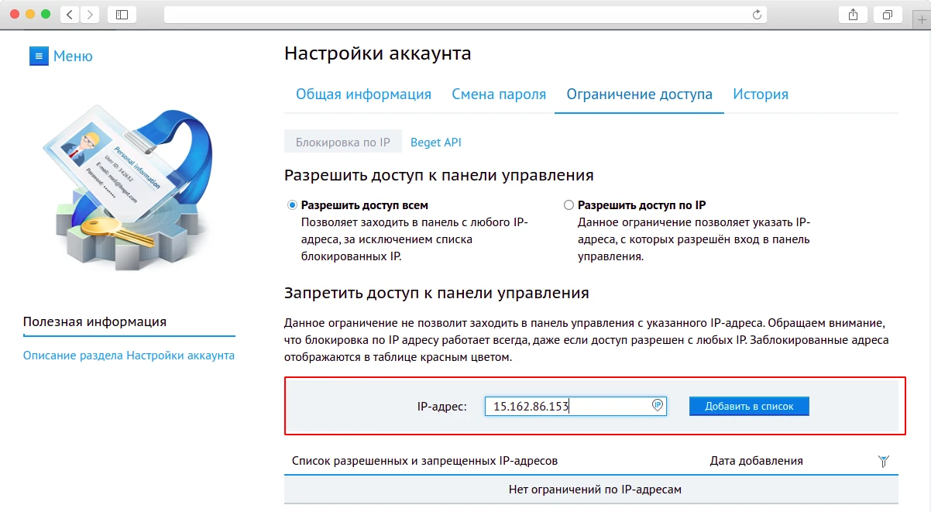Toggle the browser sidebar icon
931x512 pixels.
click(x=122, y=14)
